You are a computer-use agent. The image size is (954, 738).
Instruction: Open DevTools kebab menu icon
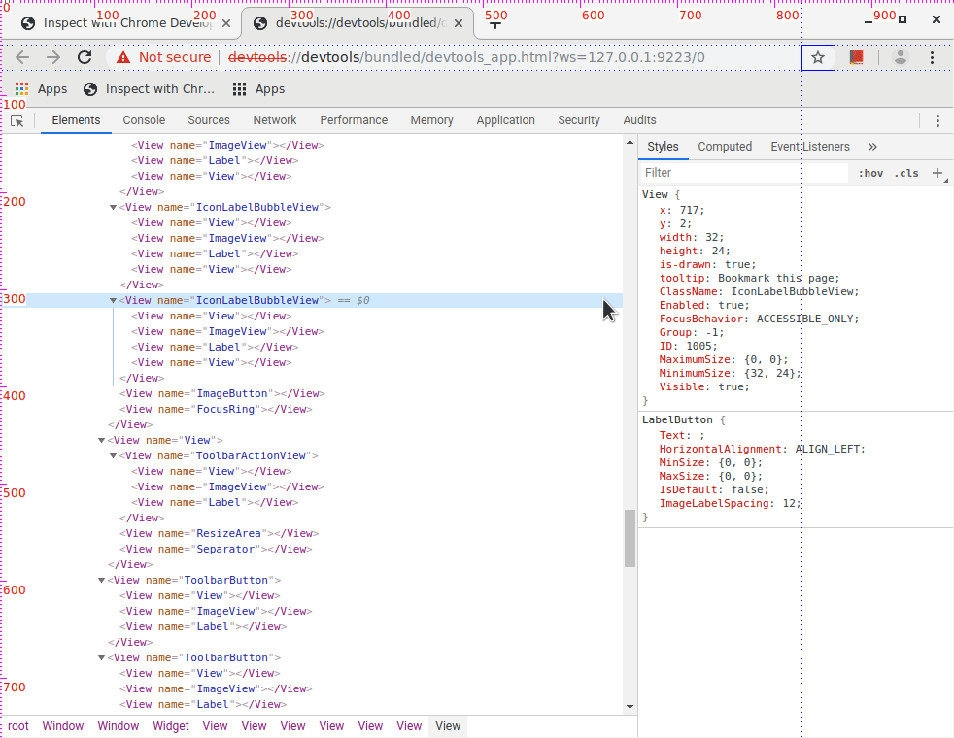tap(937, 120)
